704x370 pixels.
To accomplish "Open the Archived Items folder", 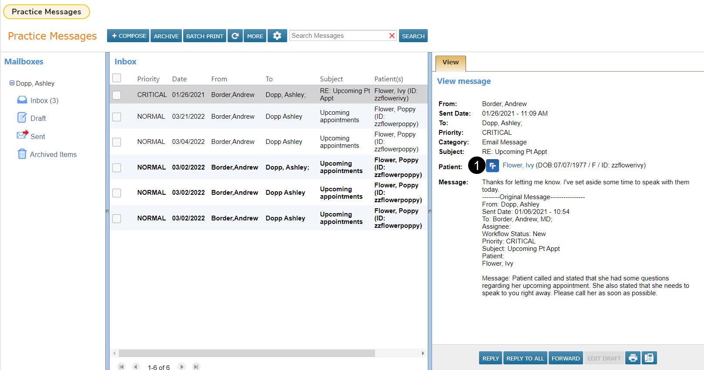I will click(53, 154).
